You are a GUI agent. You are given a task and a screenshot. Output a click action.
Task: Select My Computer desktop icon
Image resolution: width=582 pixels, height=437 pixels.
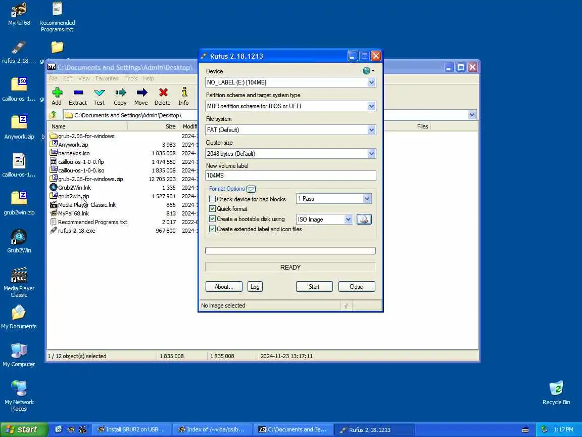19,355
